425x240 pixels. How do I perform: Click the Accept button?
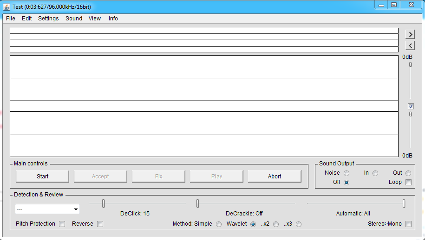(100, 176)
